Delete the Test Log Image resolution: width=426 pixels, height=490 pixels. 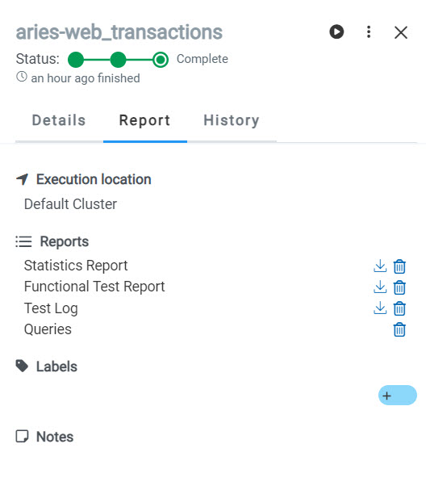coord(399,308)
